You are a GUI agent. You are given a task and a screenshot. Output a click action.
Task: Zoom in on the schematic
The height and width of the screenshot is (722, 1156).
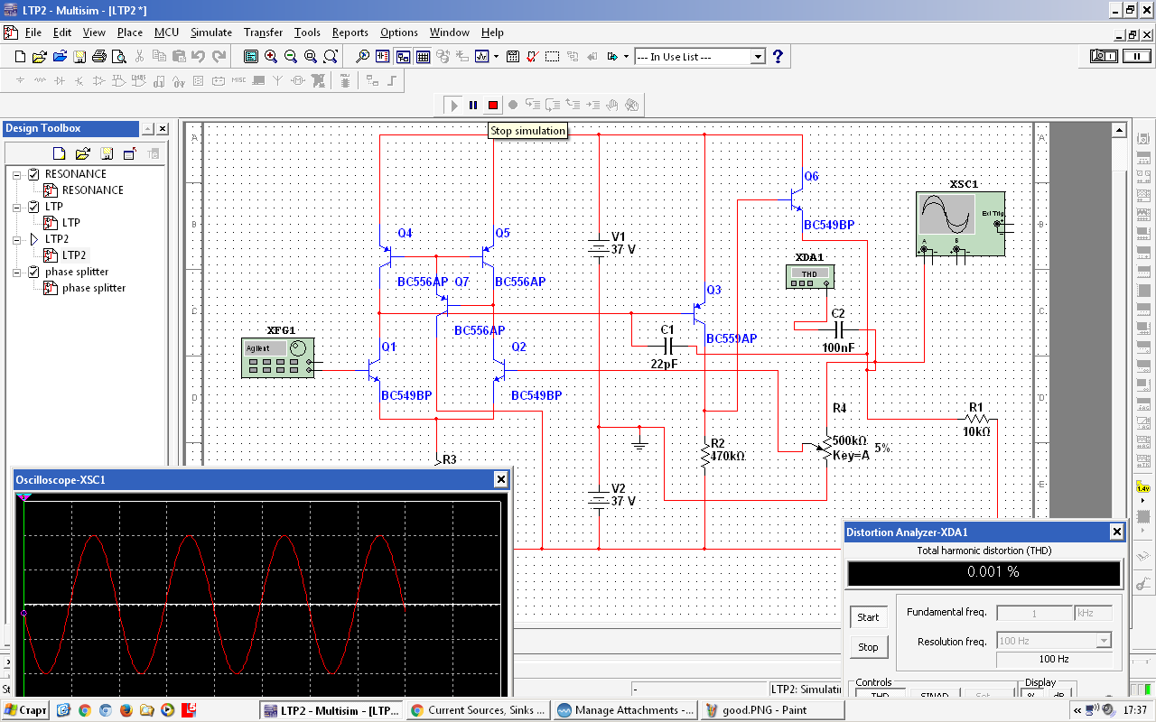point(271,56)
